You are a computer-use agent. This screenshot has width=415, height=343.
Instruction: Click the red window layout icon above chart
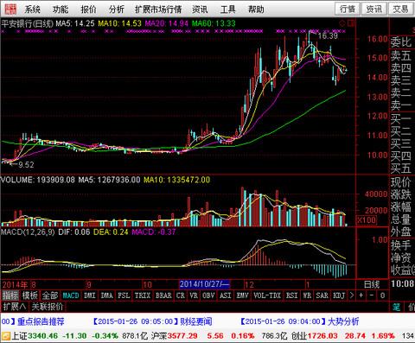(x=351, y=23)
